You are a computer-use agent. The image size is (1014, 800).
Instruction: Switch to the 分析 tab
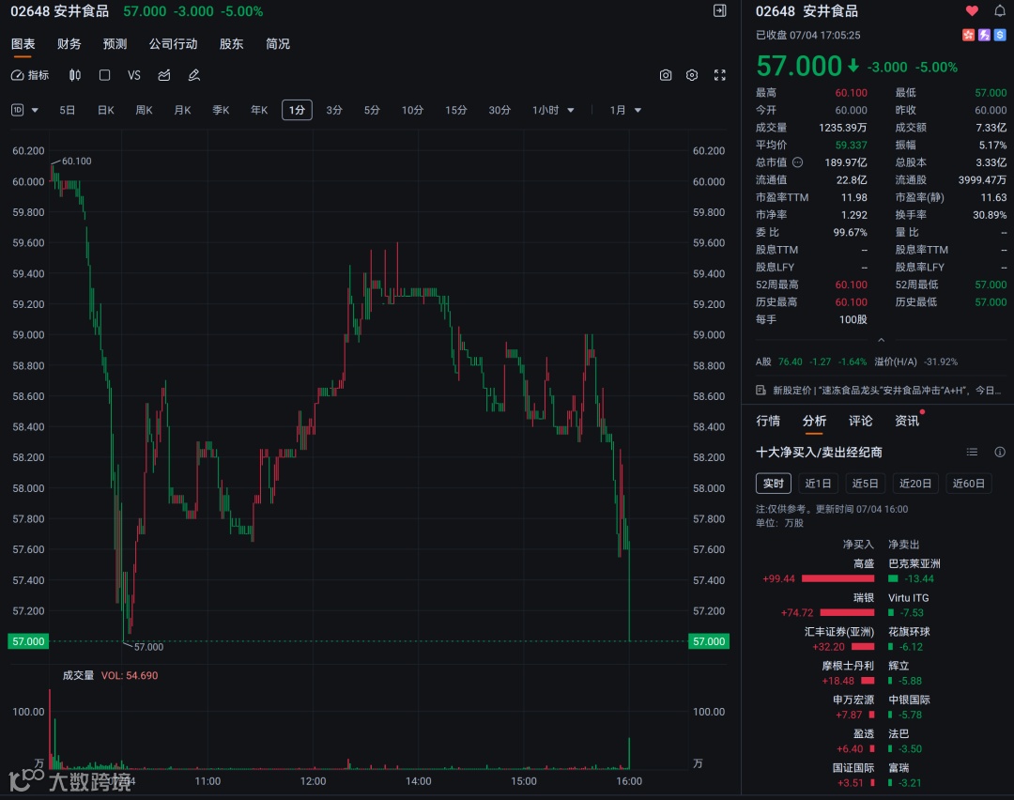coord(814,421)
